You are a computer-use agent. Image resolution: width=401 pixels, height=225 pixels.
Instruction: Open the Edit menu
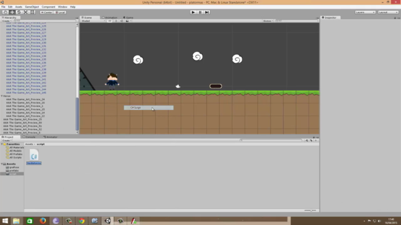pyautogui.click(x=10, y=7)
